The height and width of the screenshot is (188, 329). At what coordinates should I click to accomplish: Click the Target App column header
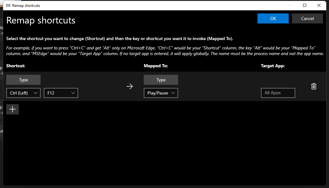pos(273,66)
